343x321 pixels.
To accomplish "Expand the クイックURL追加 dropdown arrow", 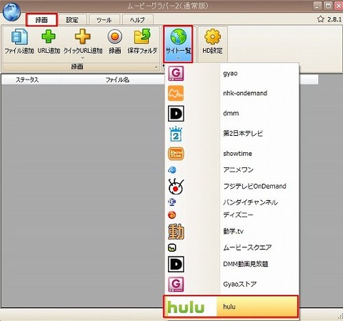I will 83,58.
